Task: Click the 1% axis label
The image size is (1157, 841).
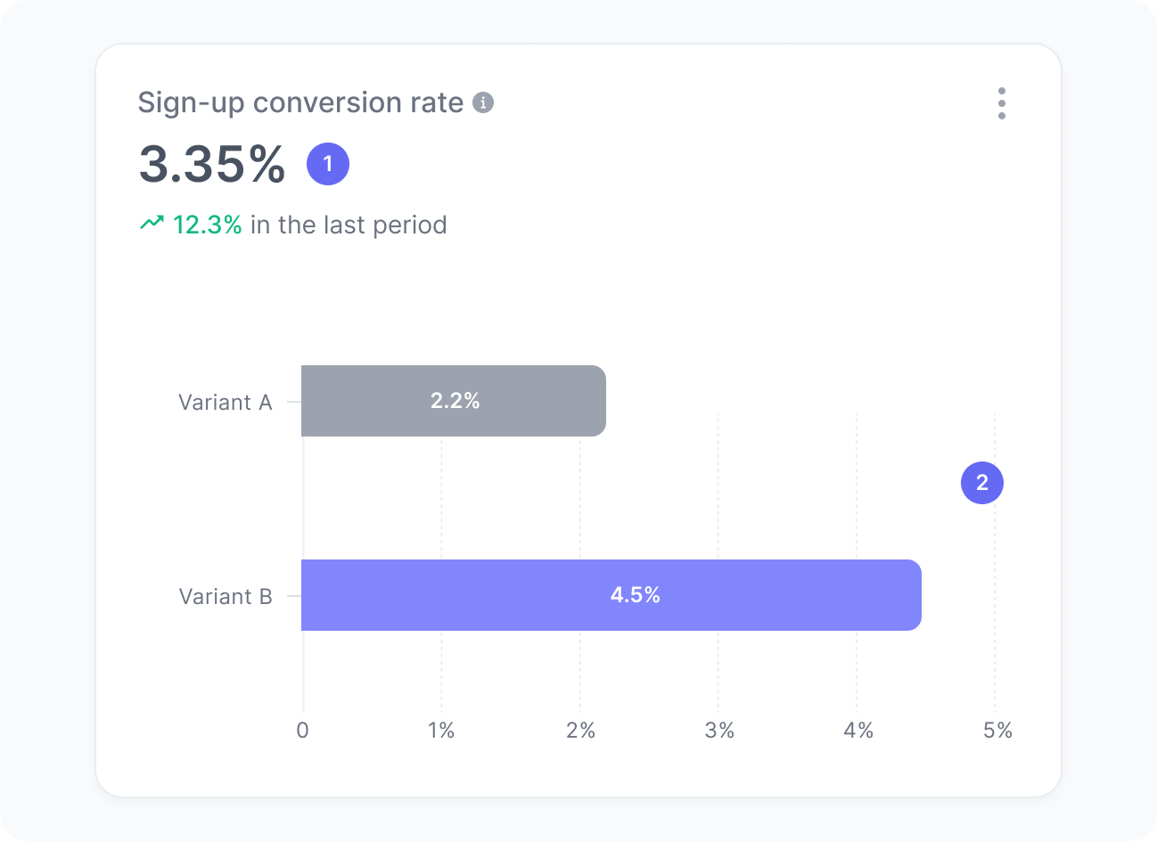Action: tap(441, 730)
